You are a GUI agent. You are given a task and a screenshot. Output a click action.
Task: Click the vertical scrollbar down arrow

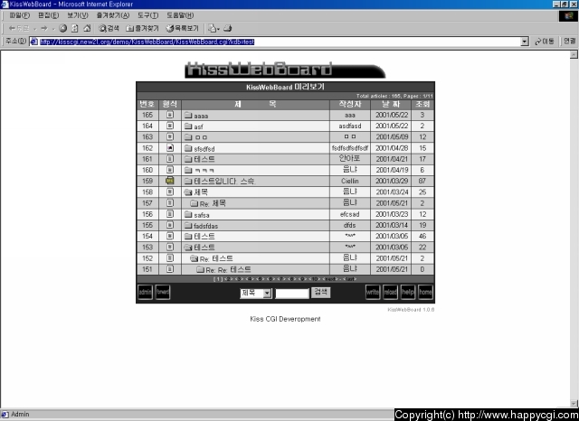click(574, 404)
